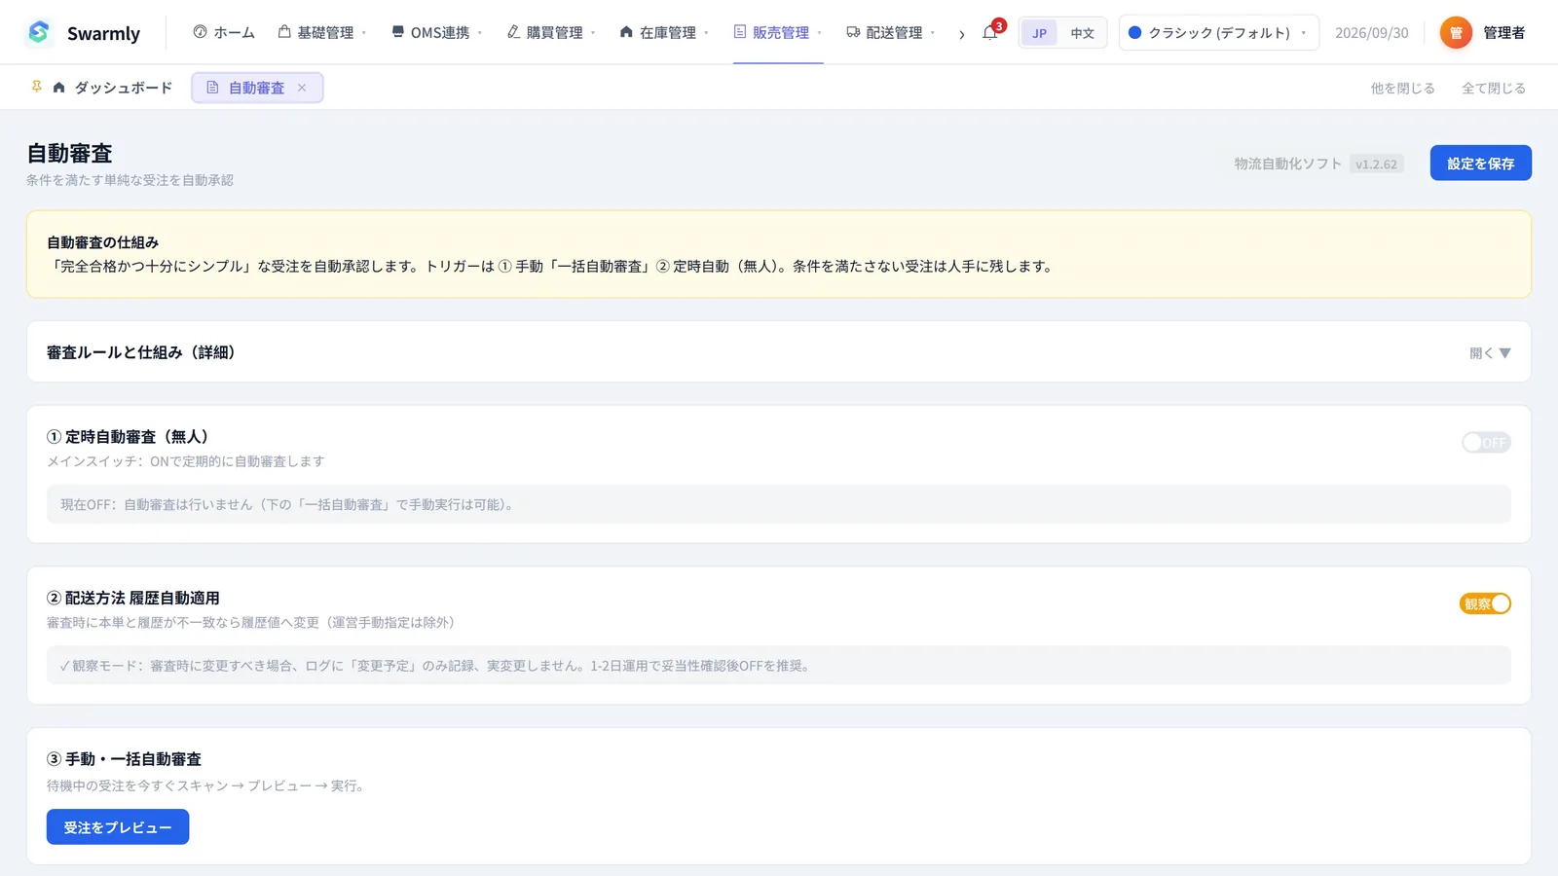Click the pin icon in tab bar
This screenshot has width=1558, height=876.
[x=36, y=88]
